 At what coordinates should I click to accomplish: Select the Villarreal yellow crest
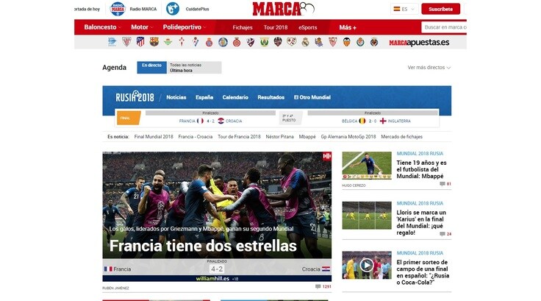[x=374, y=42]
